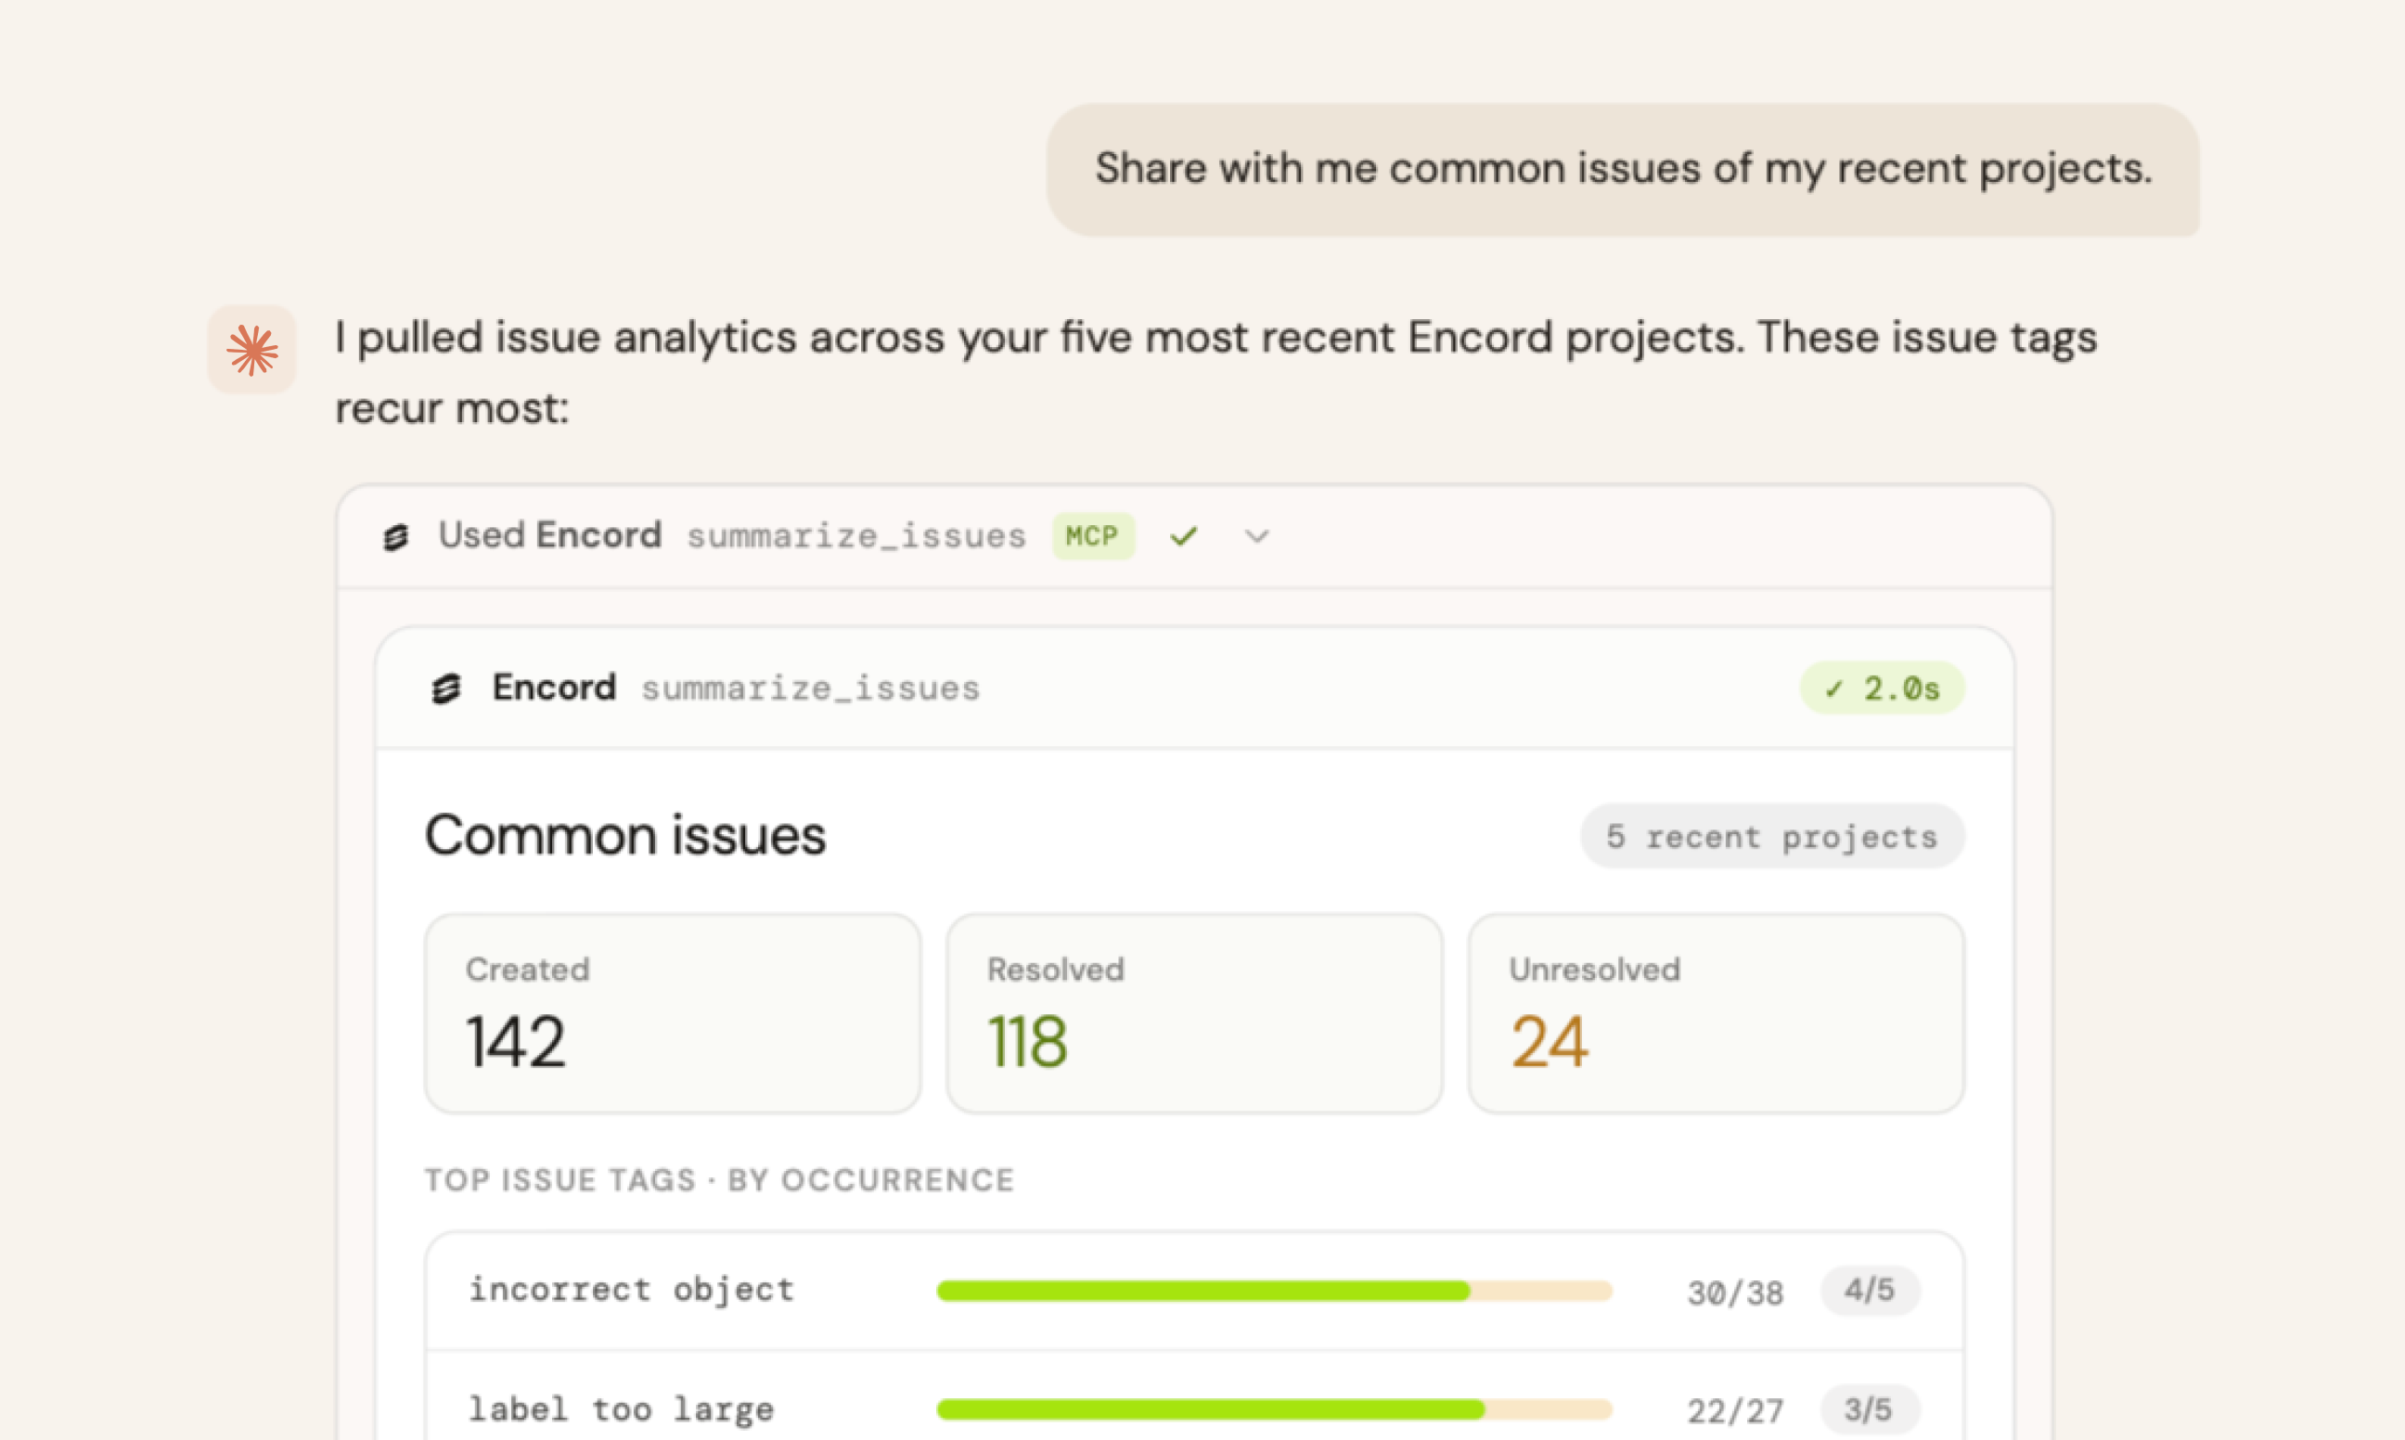Expand the summarize_issues tool call chevron
The height and width of the screenshot is (1440, 2405).
[1257, 536]
